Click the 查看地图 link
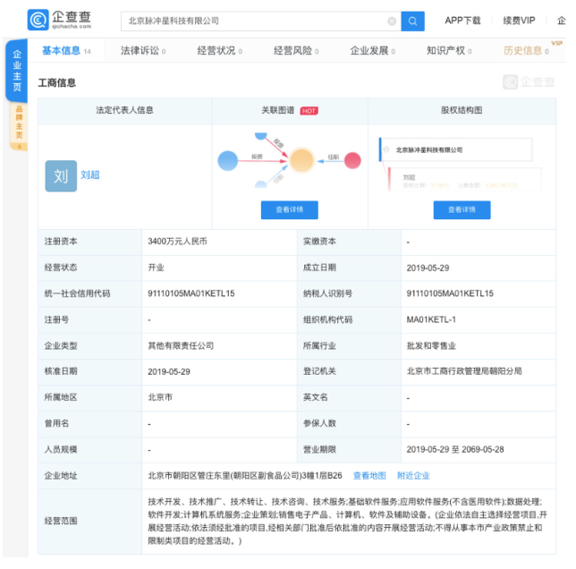This screenshot has height=569, width=576. [369, 476]
